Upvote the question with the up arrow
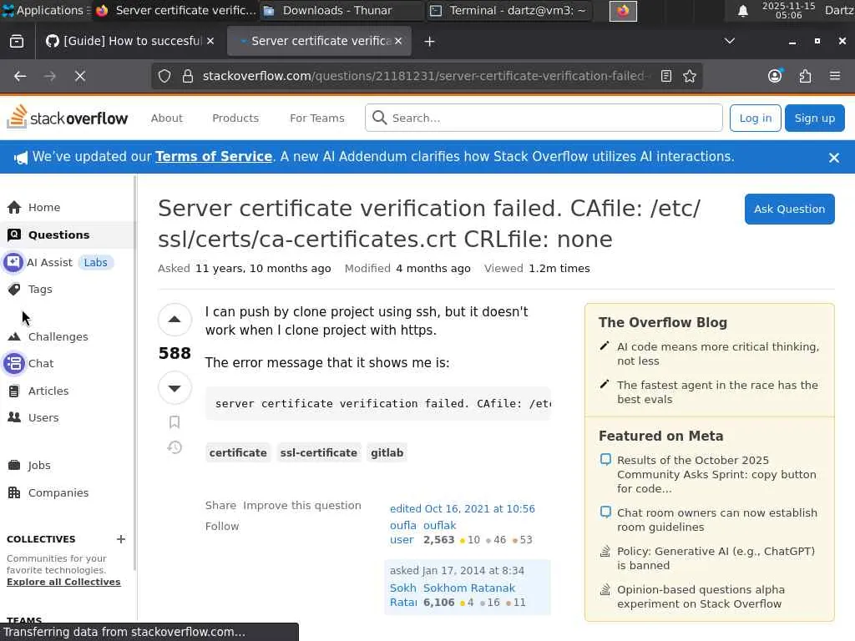The image size is (855, 641). coord(175,320)
